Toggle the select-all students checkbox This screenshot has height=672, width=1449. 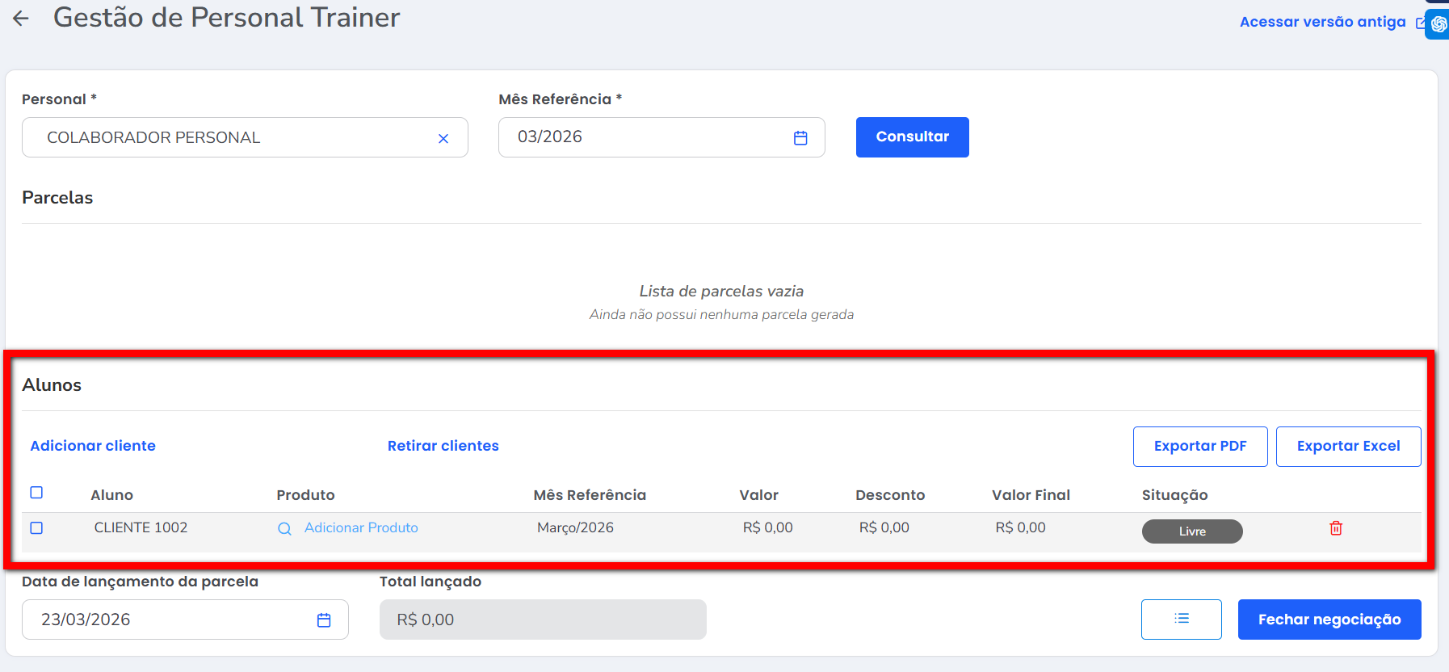point(36,493)
